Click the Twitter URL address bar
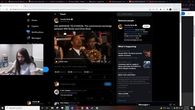195x110 pixels. (80, 9)
